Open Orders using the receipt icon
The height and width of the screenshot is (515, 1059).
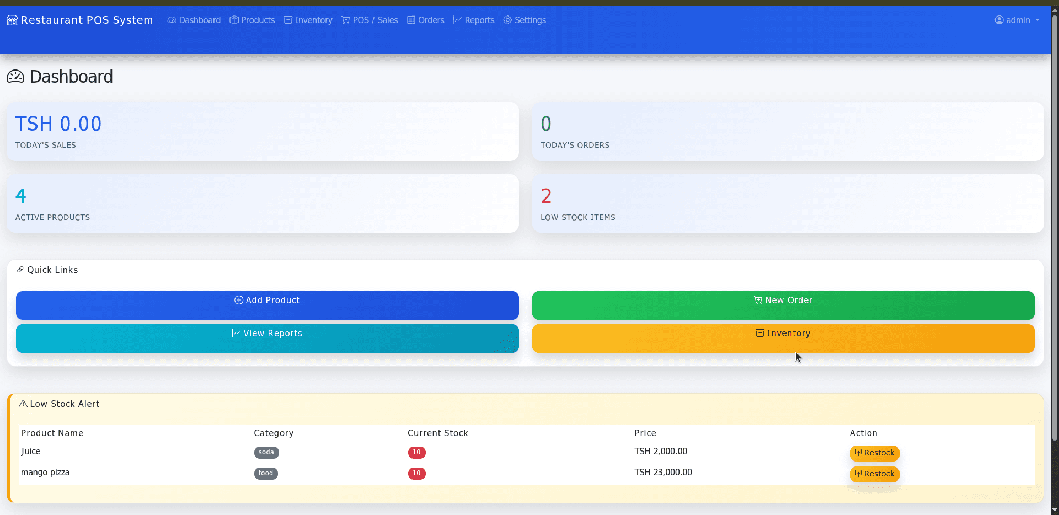point(411,20)
